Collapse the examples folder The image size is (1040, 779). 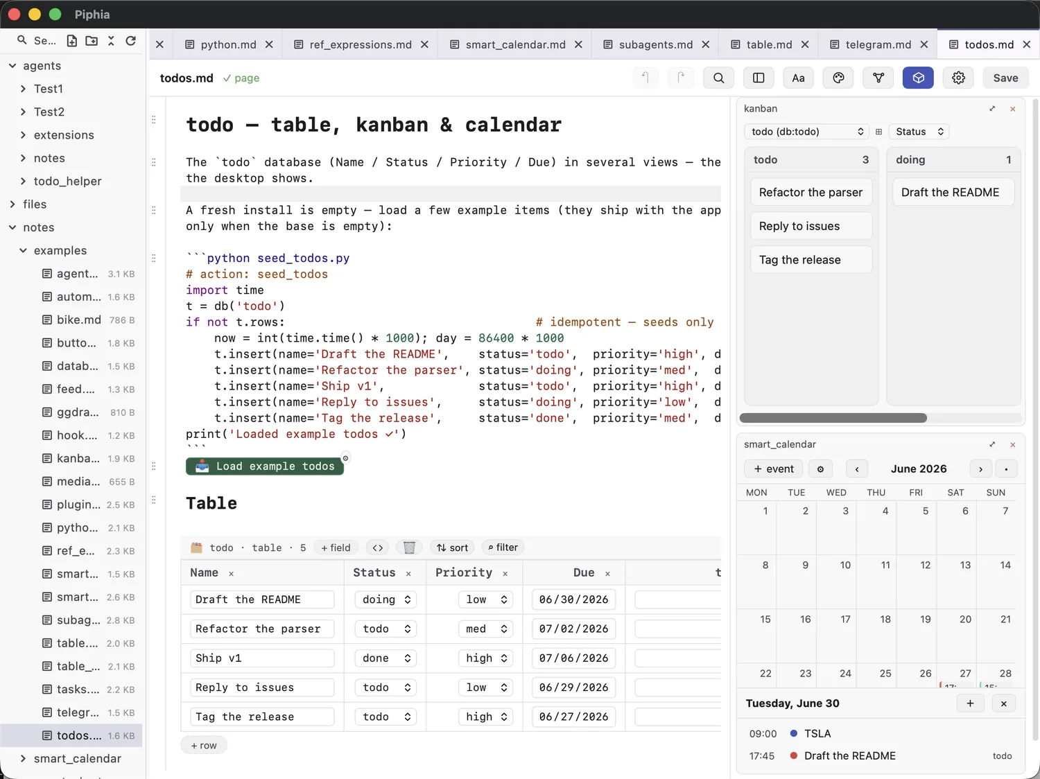pos(23,250)
